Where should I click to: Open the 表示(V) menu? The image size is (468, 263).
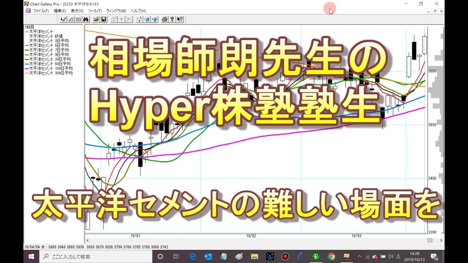77,11
